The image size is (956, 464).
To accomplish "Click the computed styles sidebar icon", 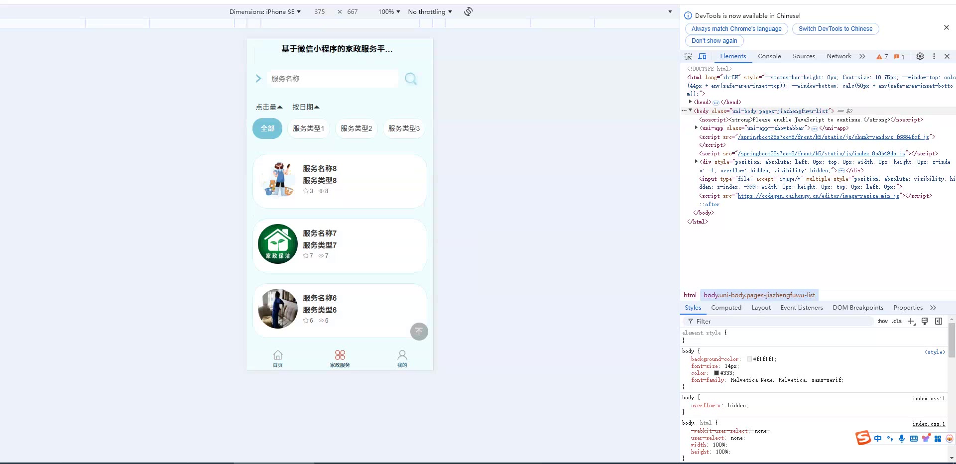I will [939, 322].
